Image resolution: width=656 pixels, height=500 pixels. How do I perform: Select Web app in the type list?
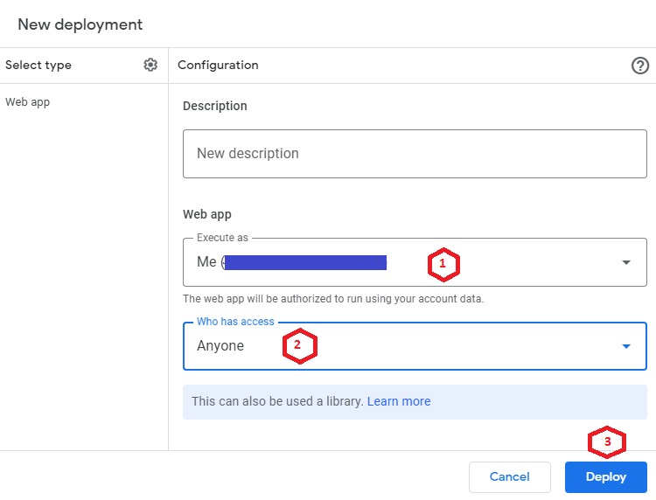pyautogui.click(x=28, y=102)
